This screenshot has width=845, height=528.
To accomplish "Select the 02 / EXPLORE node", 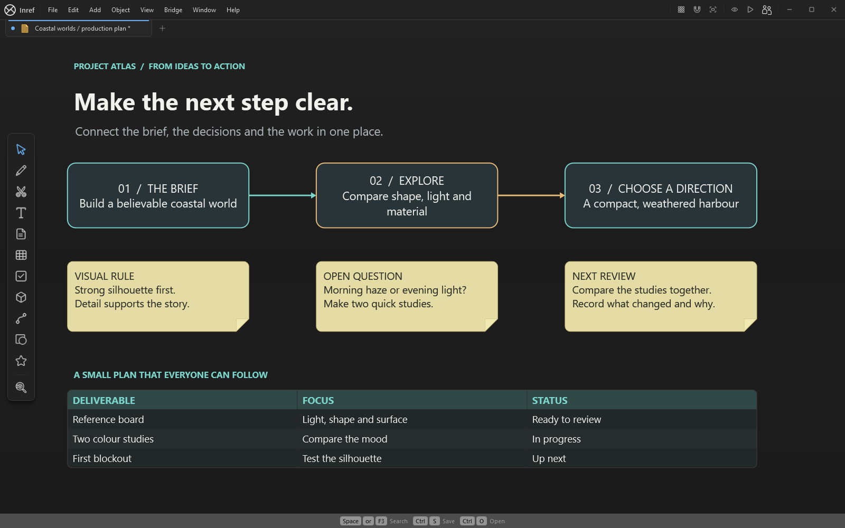I will coord(407,195).
